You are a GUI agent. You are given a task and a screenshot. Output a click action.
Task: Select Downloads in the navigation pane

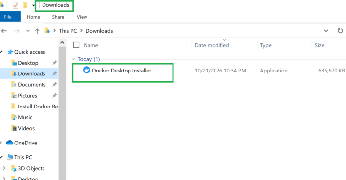click(x=32, y=73)
